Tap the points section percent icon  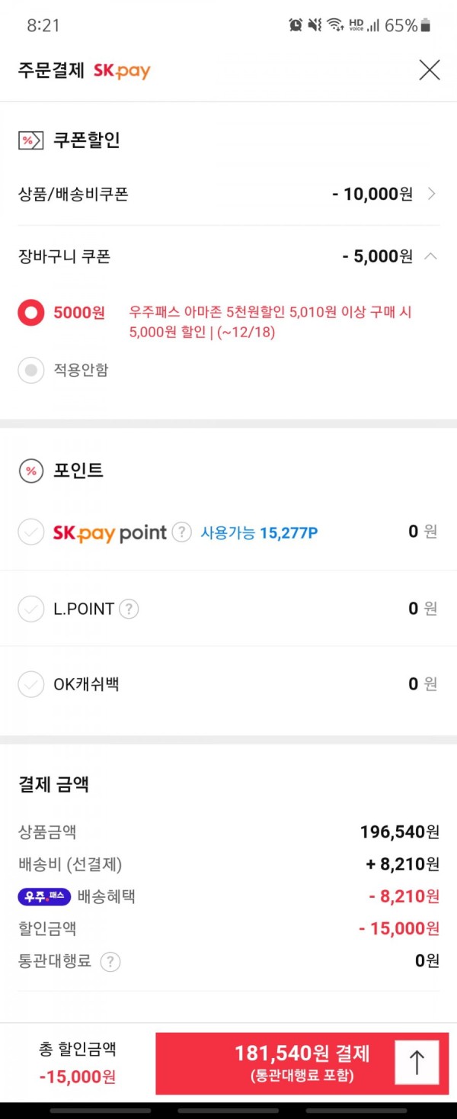[30, 471]
